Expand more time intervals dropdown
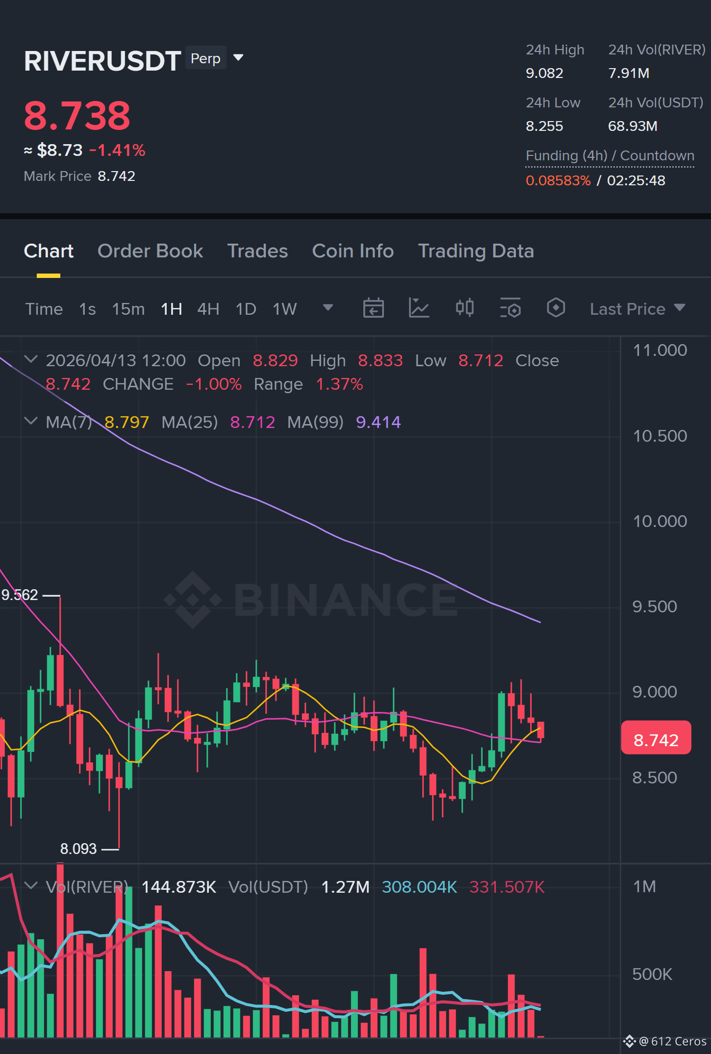The image size is (711, 1054). [x=328, y=308]
